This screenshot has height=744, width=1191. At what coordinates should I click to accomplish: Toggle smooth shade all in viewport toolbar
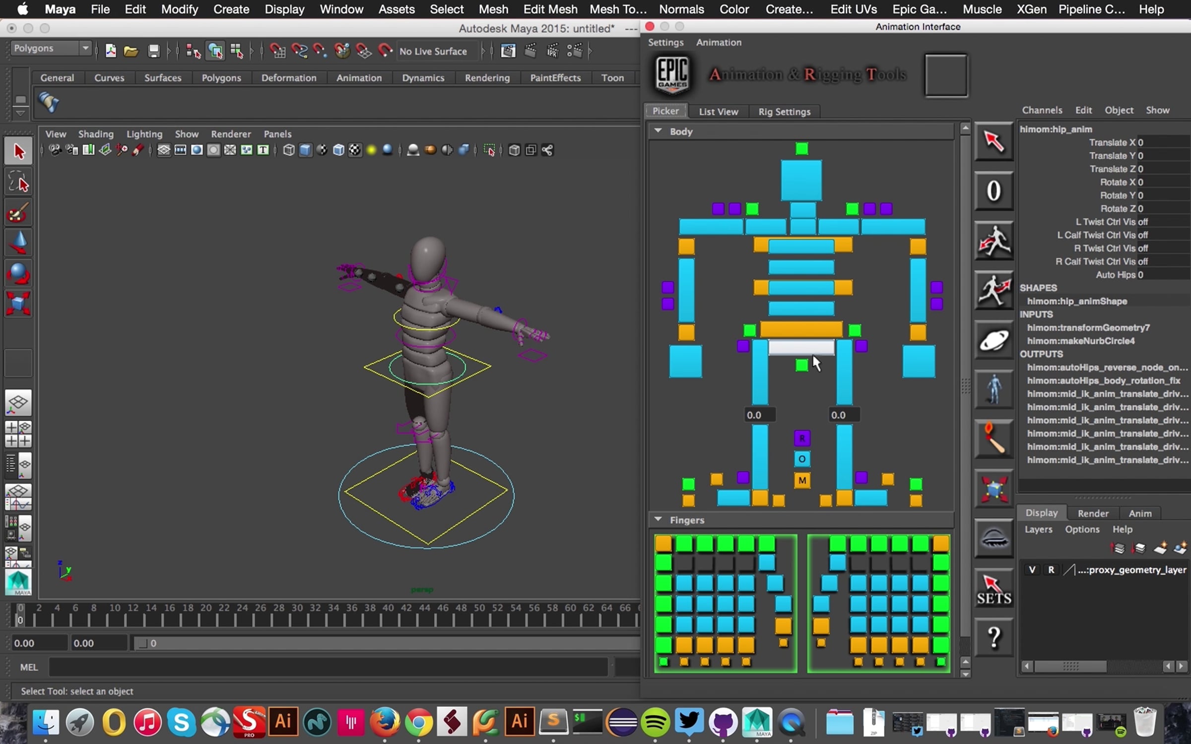(305, 150)
